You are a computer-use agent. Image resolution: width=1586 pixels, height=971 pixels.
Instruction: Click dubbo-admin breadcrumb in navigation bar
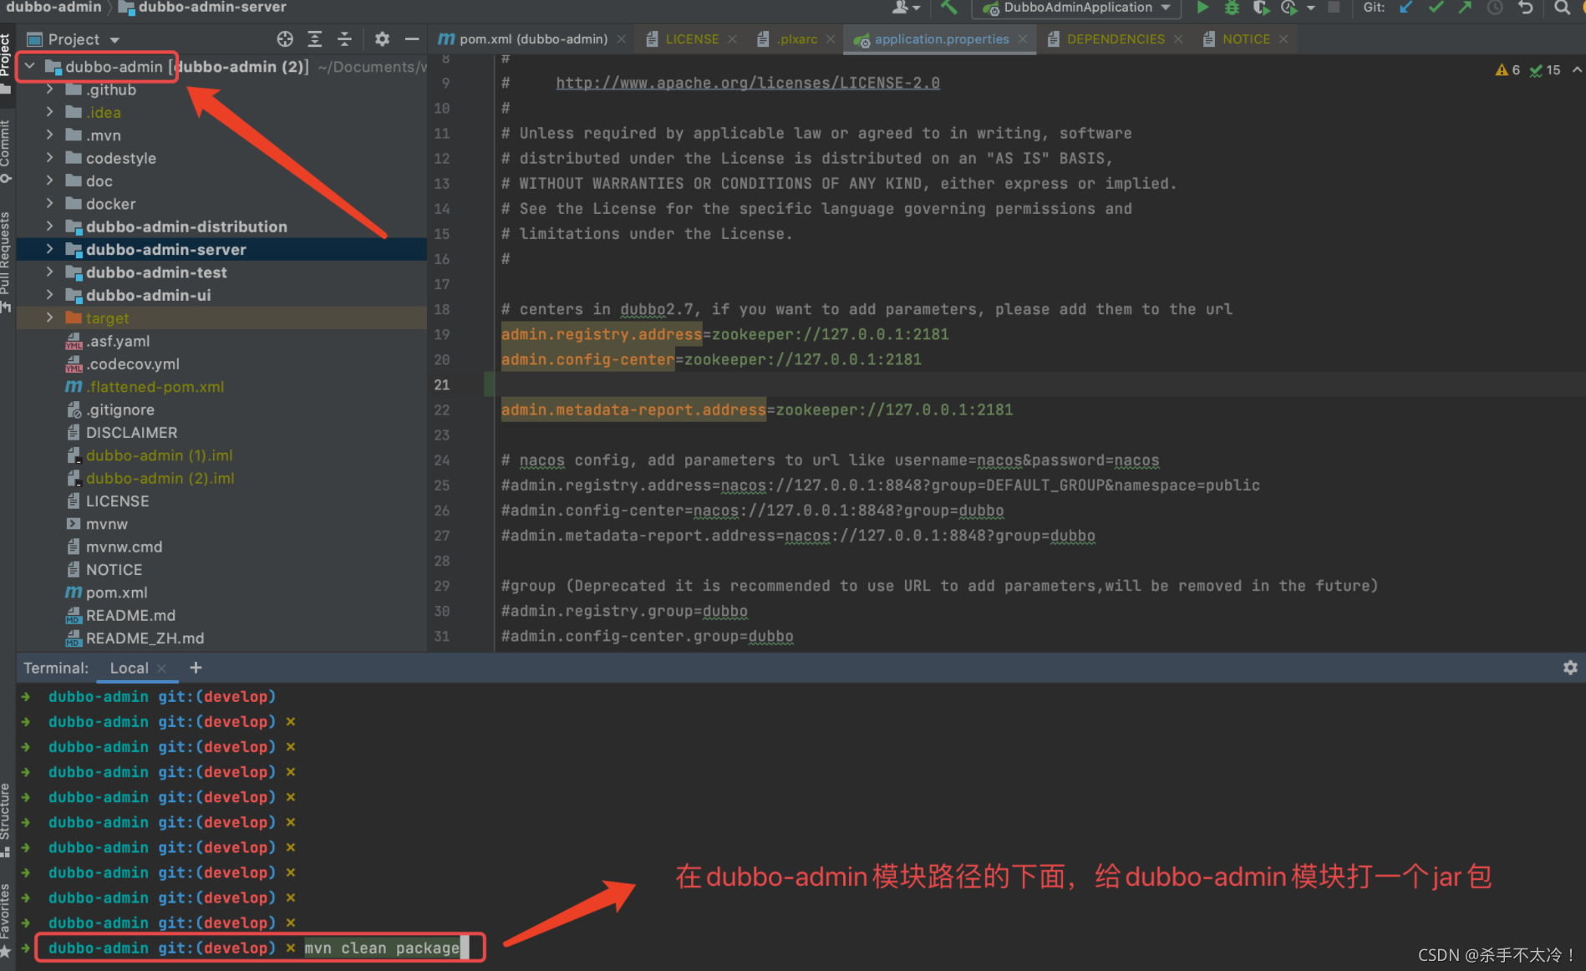(x=53, y=8)
